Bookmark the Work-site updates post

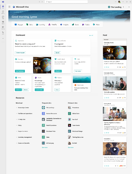coord(108,98)
